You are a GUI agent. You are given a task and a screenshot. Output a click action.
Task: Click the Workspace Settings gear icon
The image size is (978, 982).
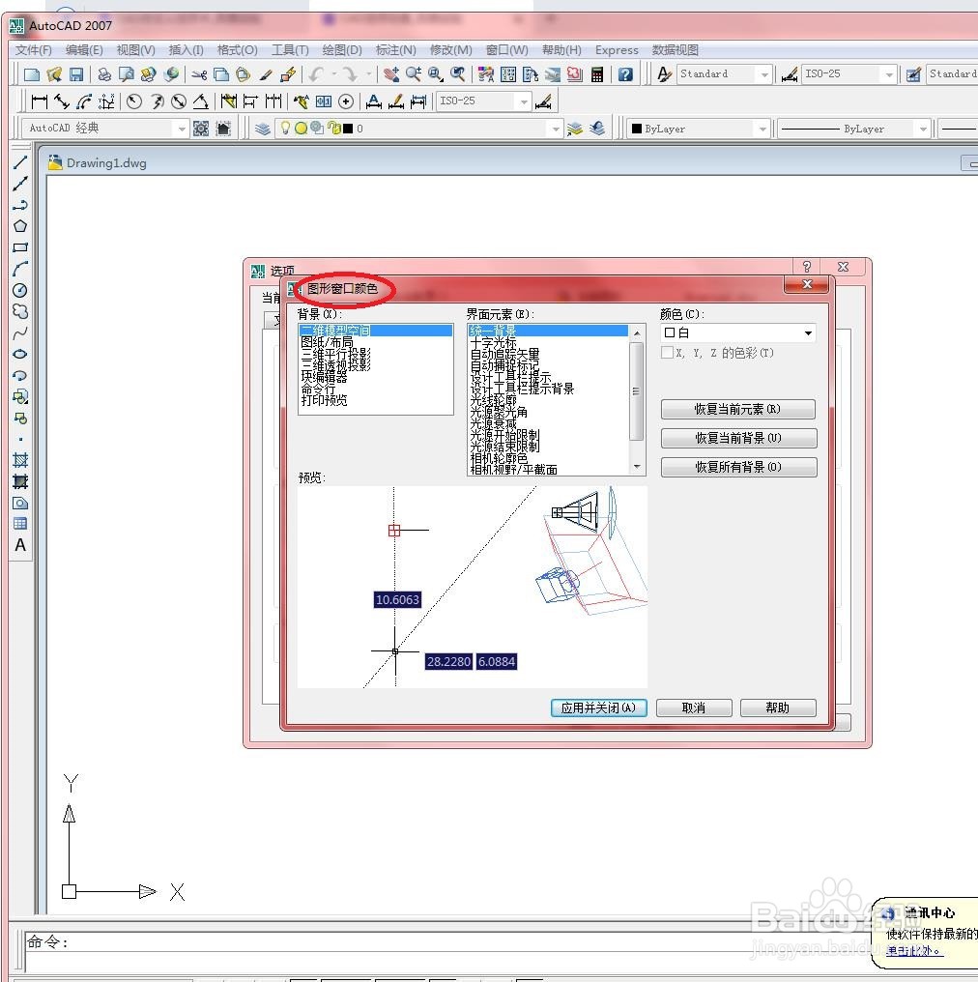(201, 129)
